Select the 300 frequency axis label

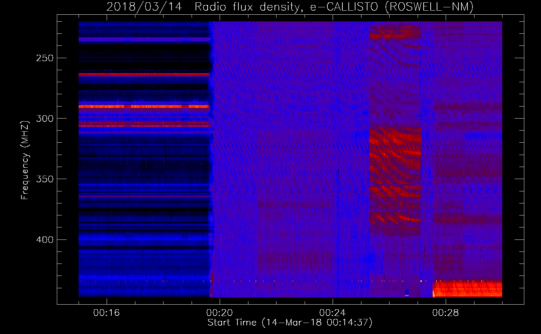(45, 119)
